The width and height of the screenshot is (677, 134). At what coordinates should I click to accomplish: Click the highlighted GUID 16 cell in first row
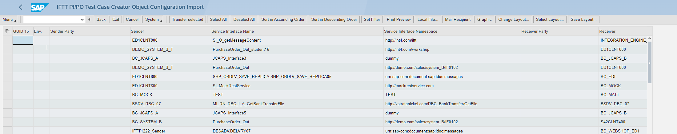23,40
